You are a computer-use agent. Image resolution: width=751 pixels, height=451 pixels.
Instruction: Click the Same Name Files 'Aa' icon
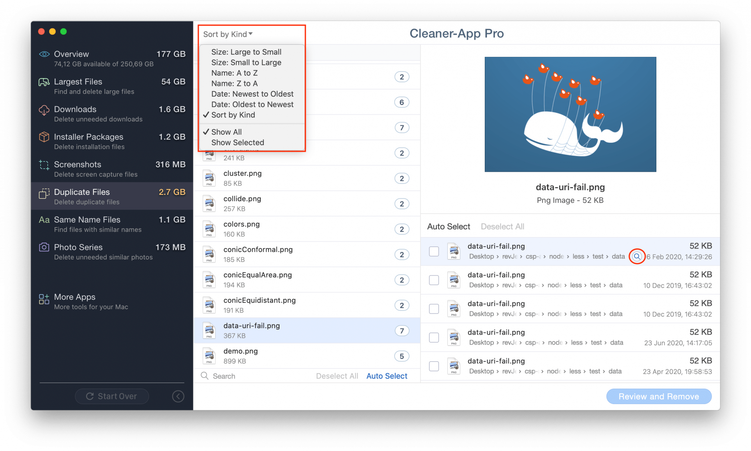click(44, 219)
